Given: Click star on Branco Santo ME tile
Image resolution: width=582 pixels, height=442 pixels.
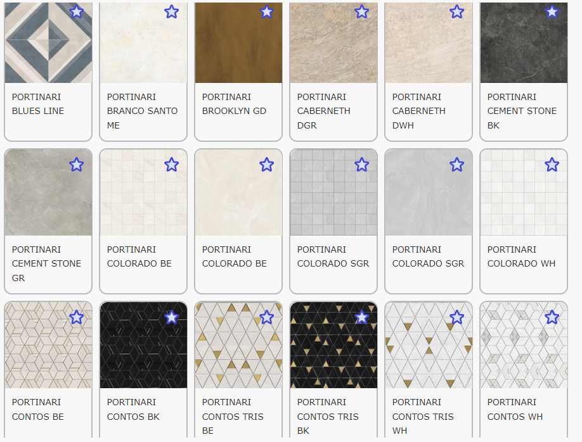Looking at the screenshot, I should point(171,12).
